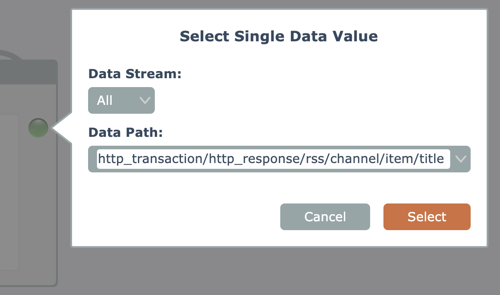Open the Data Stream dropdown chevron
This screenshot has width=500, height=295.
(145, 100)
